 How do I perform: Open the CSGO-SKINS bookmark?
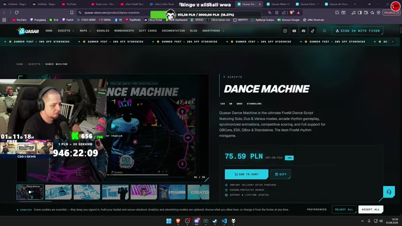click(x=86, y=20)
